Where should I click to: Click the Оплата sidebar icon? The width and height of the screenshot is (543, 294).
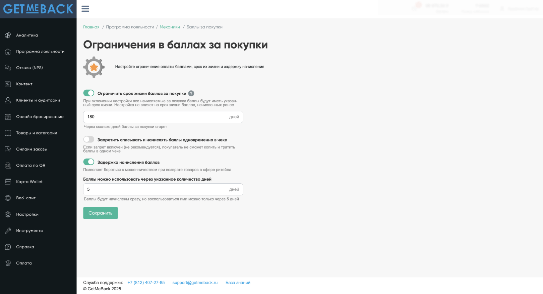[8, 263]
